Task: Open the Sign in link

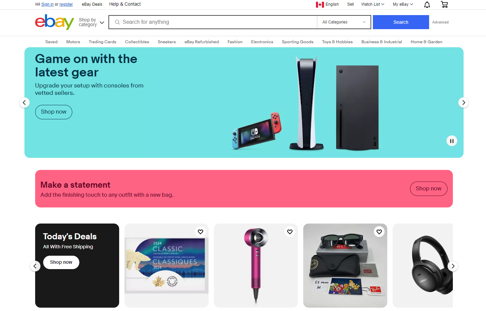Action: [48, 4]
